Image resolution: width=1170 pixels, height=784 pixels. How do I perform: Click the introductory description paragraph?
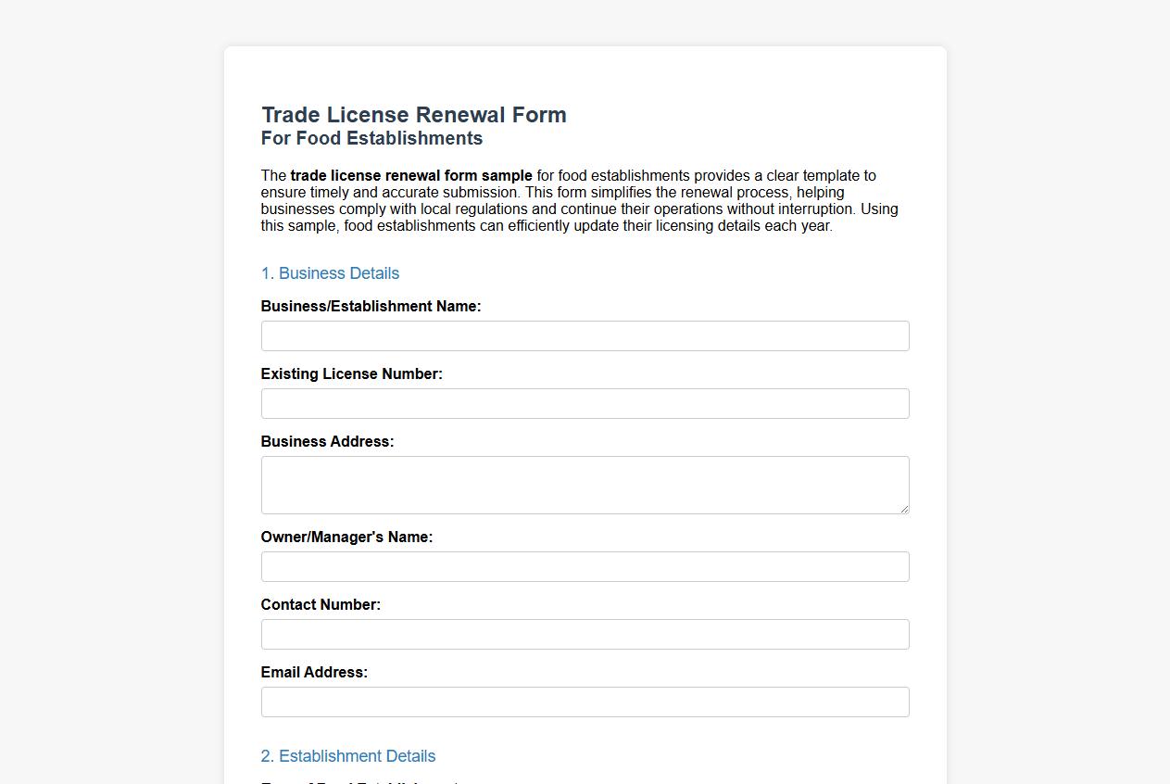pos(579,200)
